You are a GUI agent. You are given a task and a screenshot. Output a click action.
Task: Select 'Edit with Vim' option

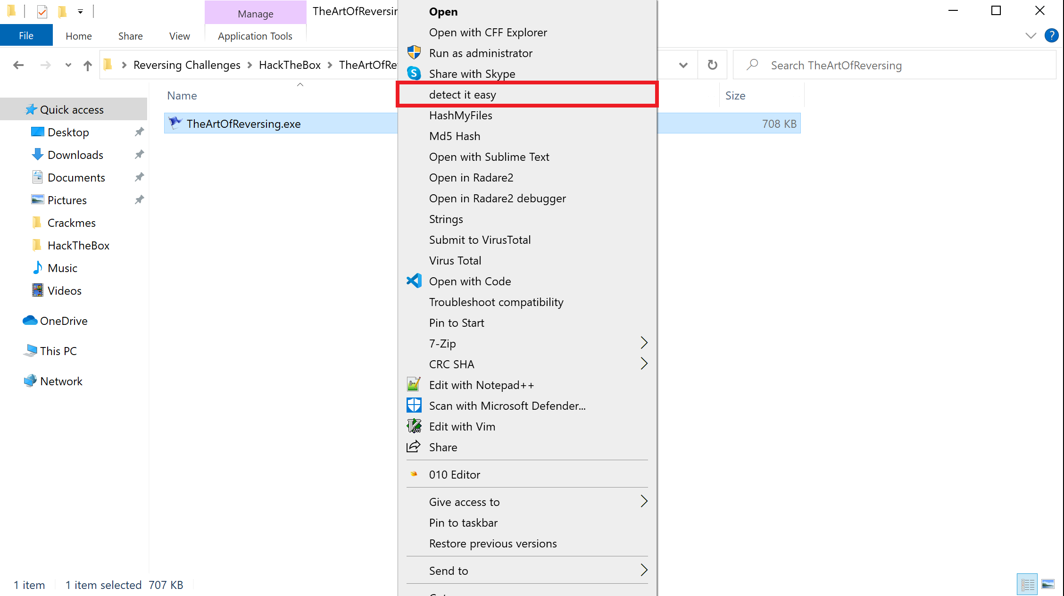pyautogui.click(x=463, y=427)
